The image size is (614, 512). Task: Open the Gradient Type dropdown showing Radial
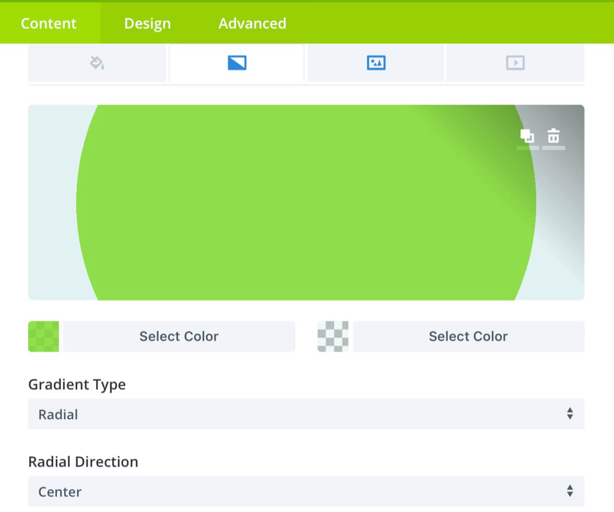point(306,414)
